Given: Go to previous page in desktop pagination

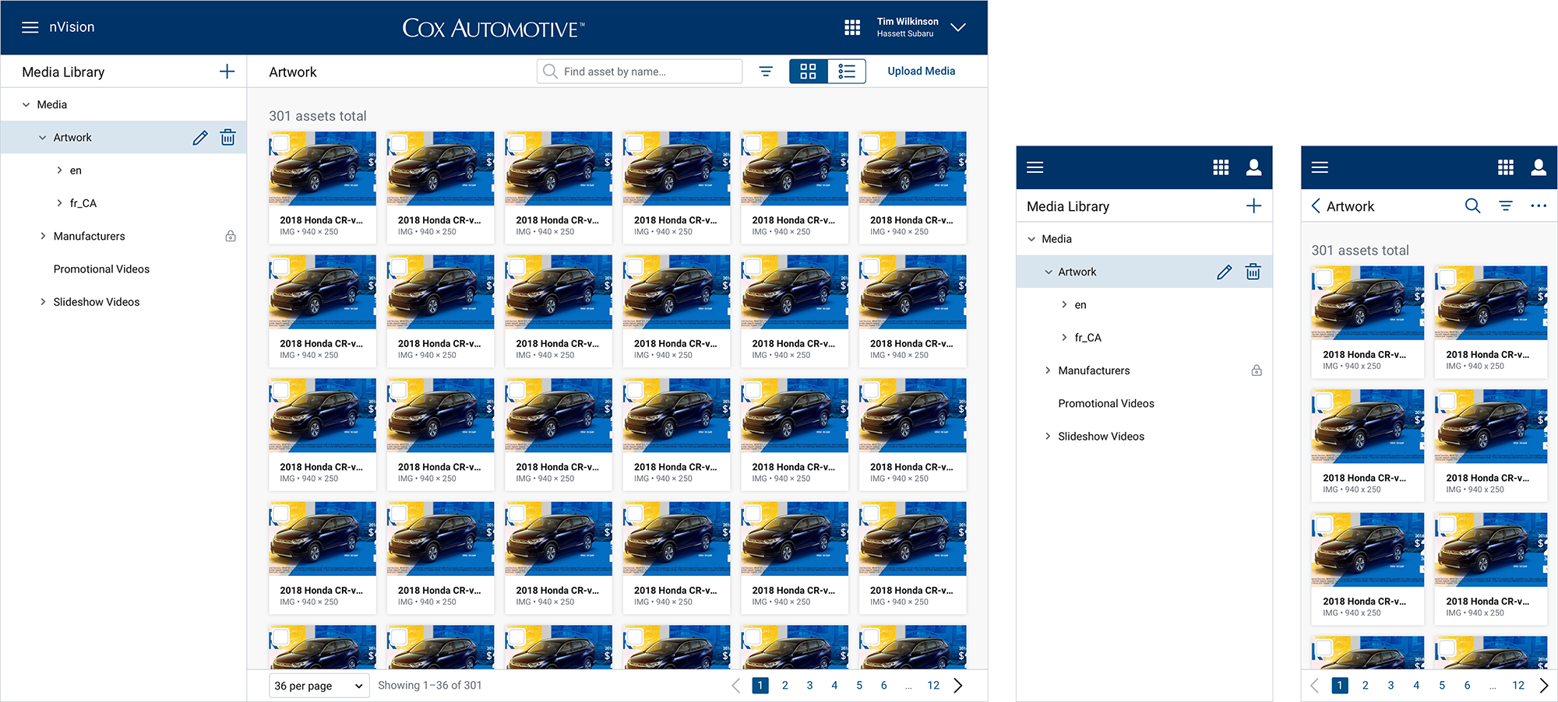Looking at the screenshot, I should click(x=736, y=686).
